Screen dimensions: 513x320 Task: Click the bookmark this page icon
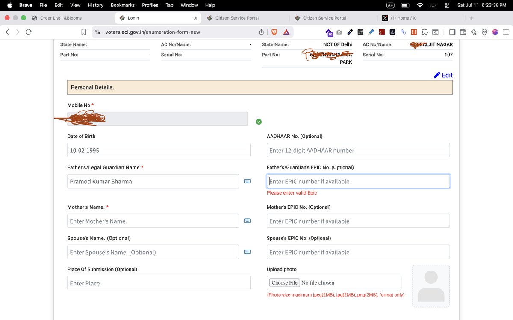coord(84,32)
